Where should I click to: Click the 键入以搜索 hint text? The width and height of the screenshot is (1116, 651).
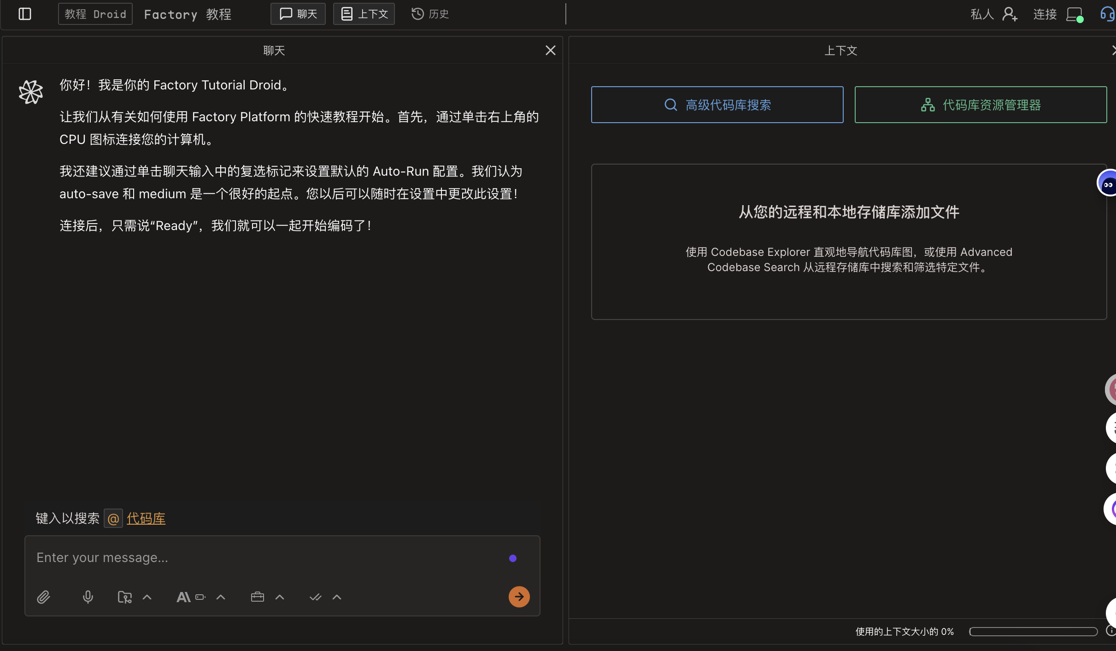[x=68, y=518]
